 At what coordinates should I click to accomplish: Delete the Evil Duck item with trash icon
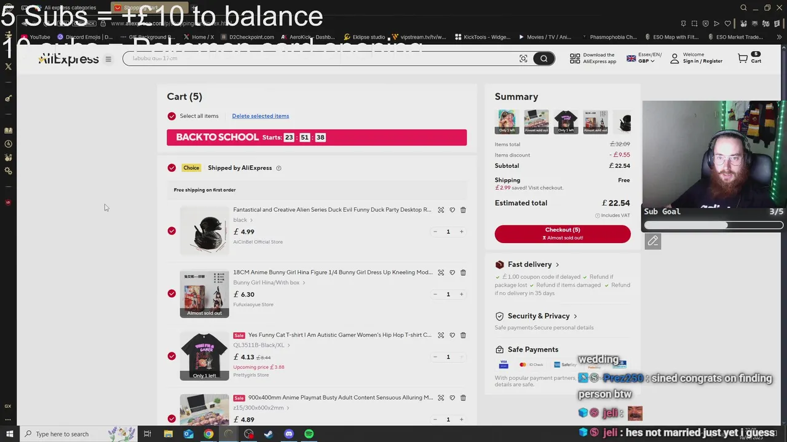[463, 210]
